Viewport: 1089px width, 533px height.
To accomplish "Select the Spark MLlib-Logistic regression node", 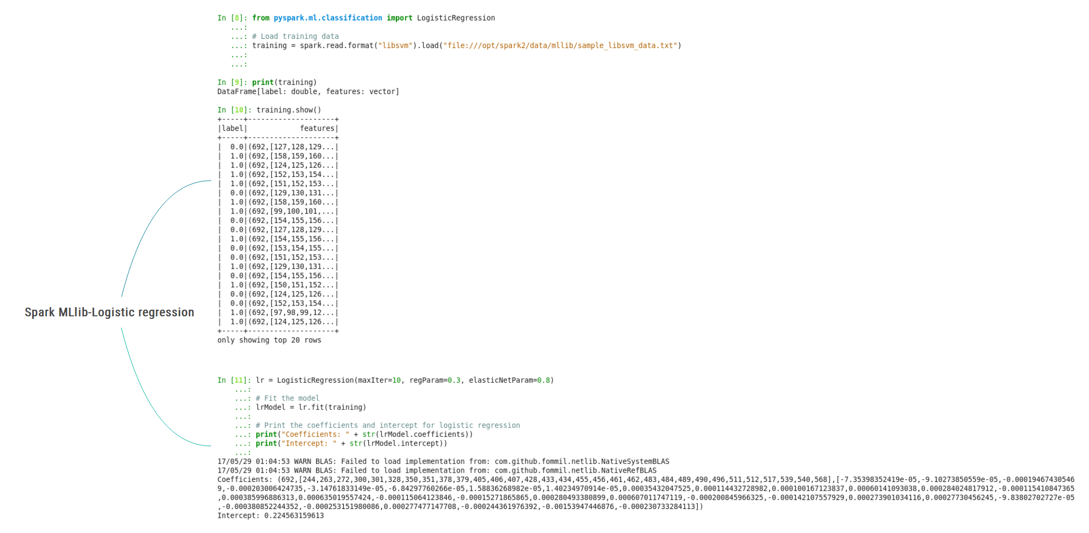I will pos(109,312).
